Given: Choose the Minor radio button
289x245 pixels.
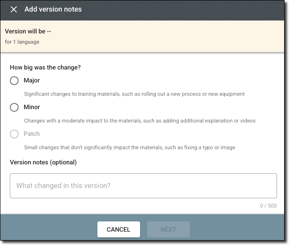Looking at the screenshot, I should [x=14, y=107].
